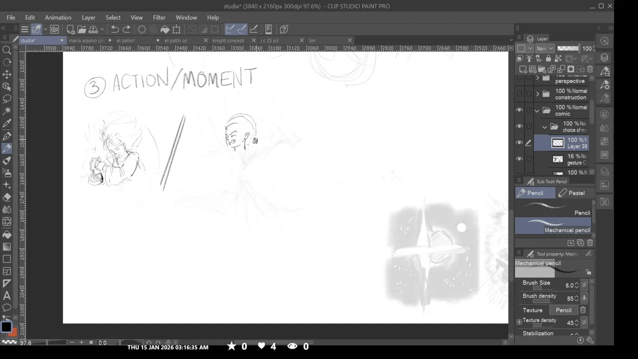Open the blending mode Normal dropdown

544,48
